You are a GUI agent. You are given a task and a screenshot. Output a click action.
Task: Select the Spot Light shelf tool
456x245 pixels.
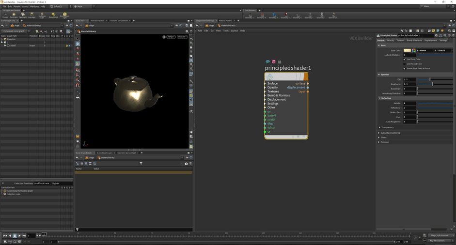point(23,15)
